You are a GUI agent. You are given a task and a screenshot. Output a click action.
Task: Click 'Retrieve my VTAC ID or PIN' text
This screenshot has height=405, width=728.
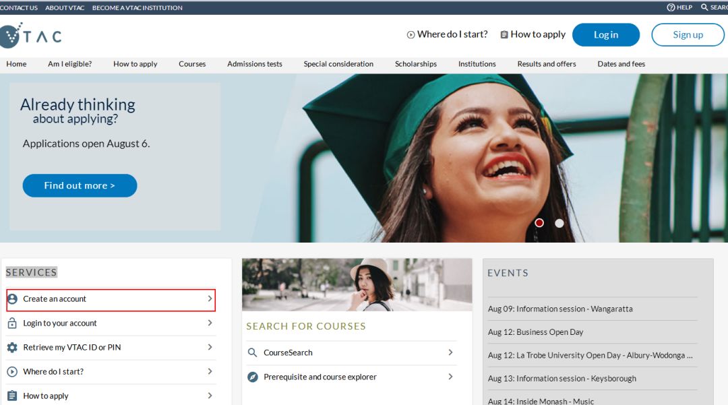[x=72, y=347]
